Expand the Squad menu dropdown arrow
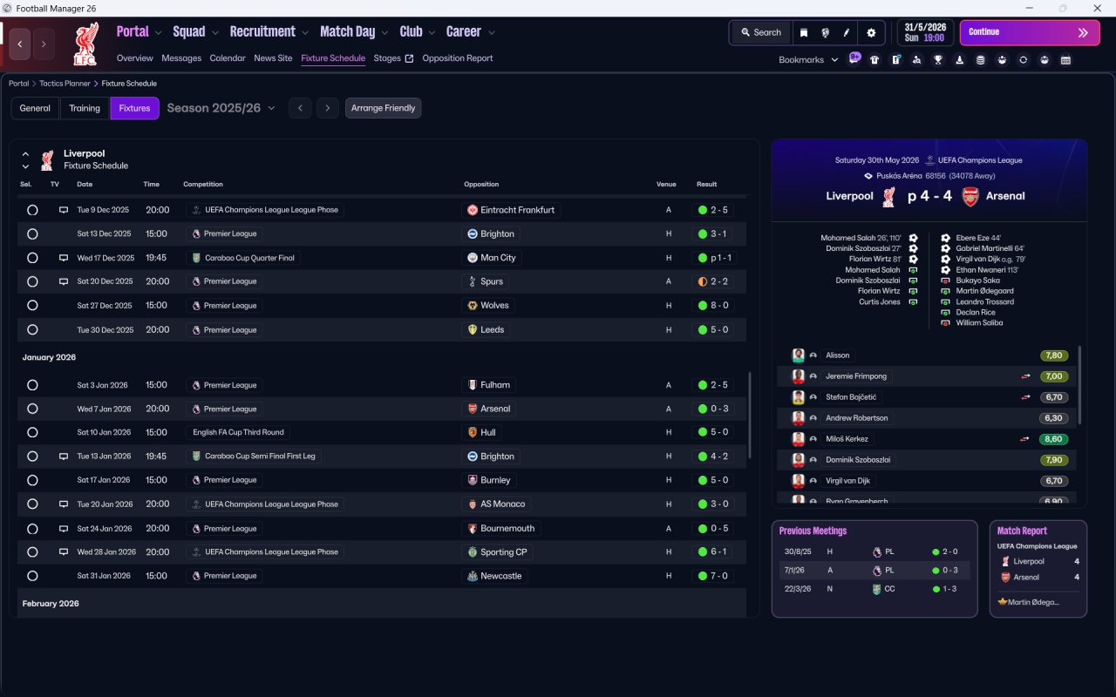Screen dimensions: 1116x697 [214, 33]
